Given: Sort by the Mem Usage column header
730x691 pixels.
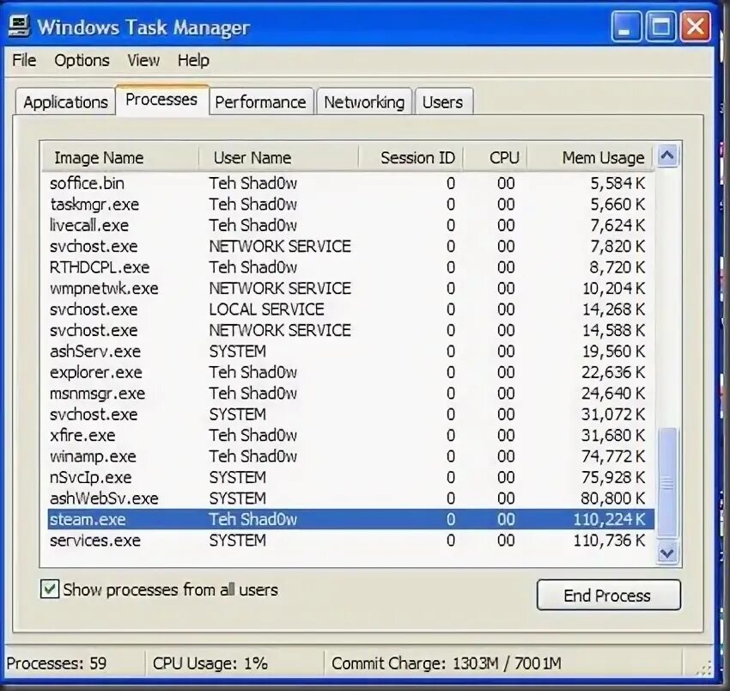Looking at the screenshot, I should click(590, 157).
